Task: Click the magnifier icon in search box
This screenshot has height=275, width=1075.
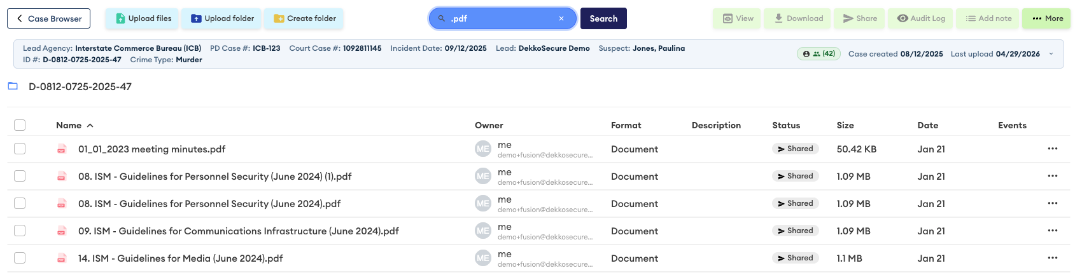Action: pyautogui.click(x=441, y=18)
